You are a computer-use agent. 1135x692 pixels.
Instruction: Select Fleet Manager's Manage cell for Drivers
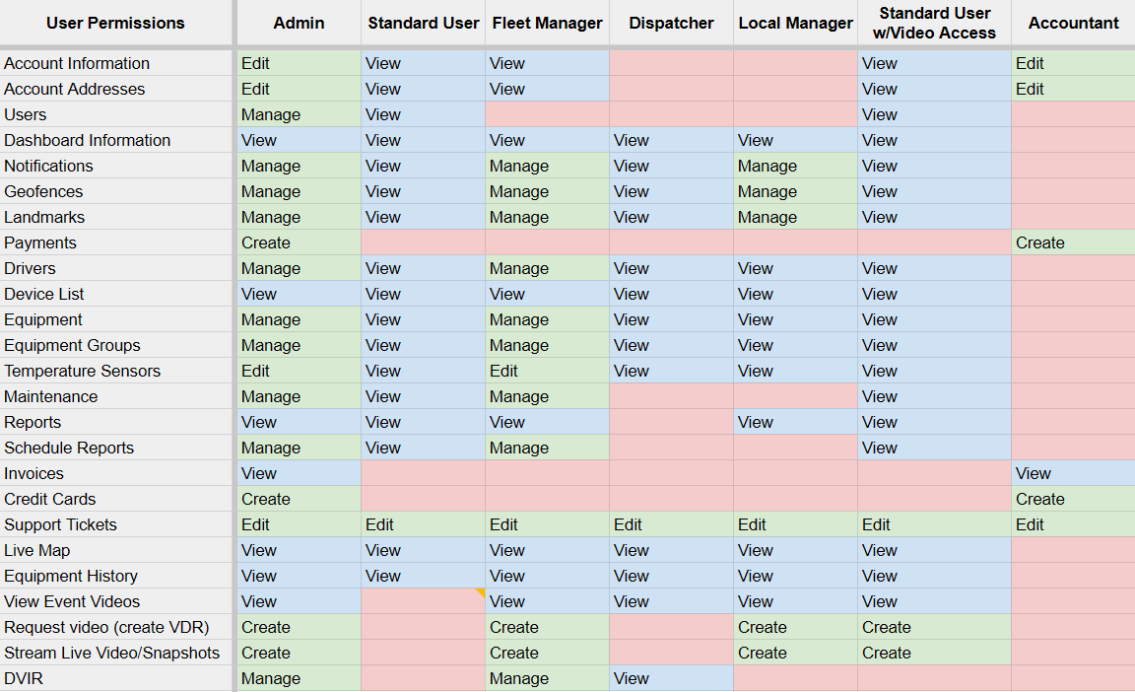click(x=547, y=268)
